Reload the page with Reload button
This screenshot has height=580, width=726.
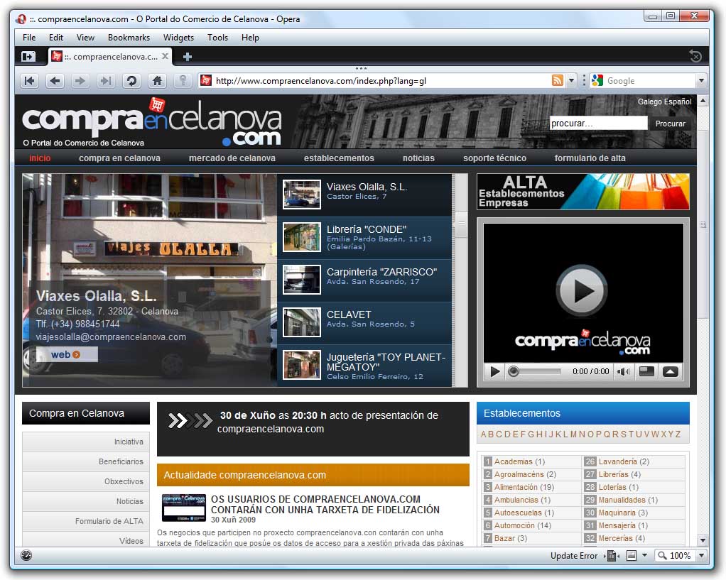(x=131, y=81)
